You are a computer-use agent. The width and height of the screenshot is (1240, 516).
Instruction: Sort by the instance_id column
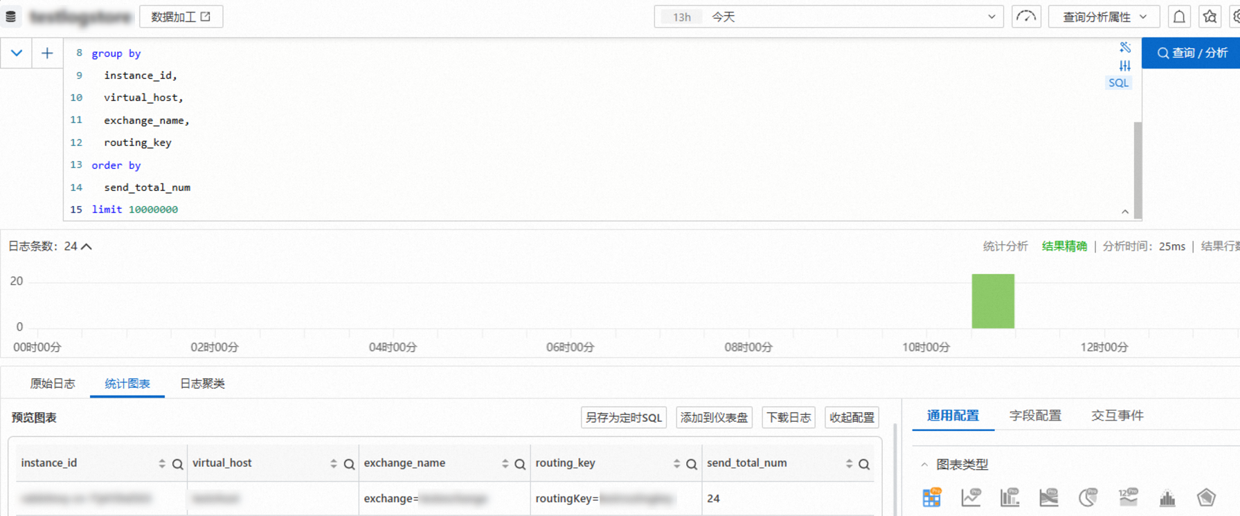(162, 463)
